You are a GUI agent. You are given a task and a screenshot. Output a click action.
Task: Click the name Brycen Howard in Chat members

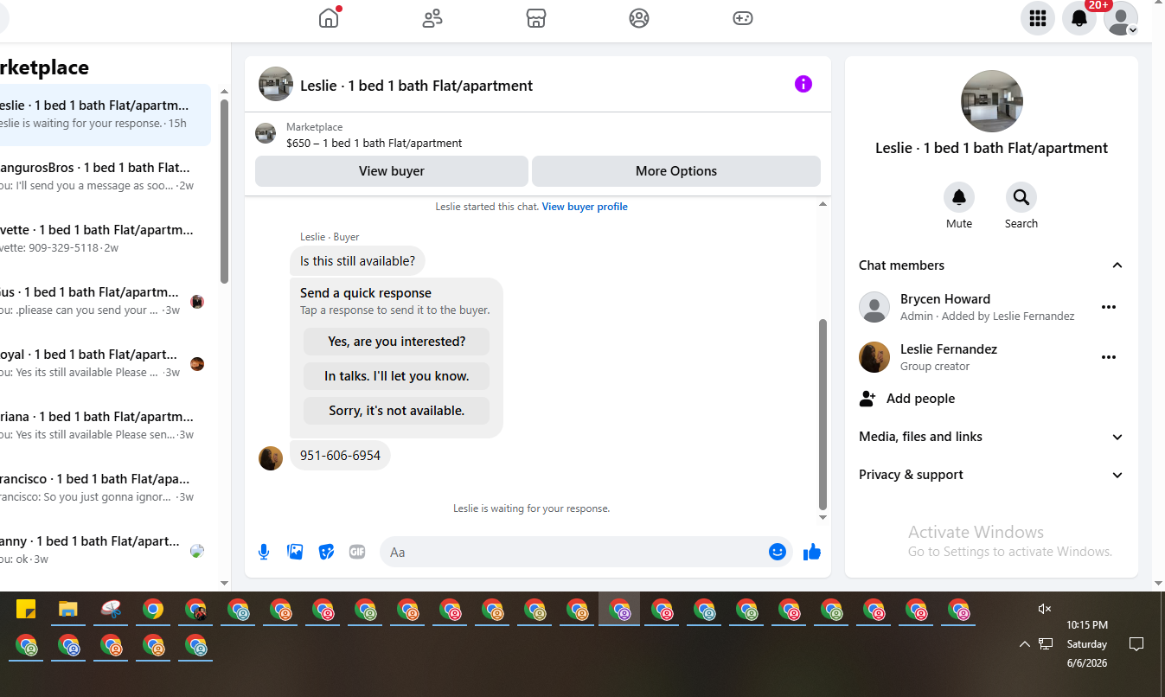click(945, 299)
